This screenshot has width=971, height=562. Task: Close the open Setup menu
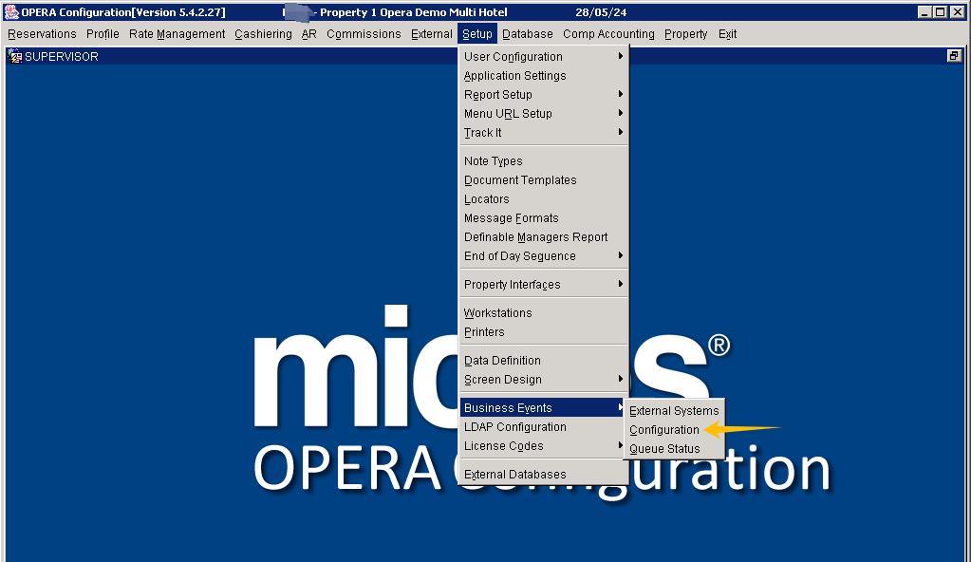(x=476, y=34)
